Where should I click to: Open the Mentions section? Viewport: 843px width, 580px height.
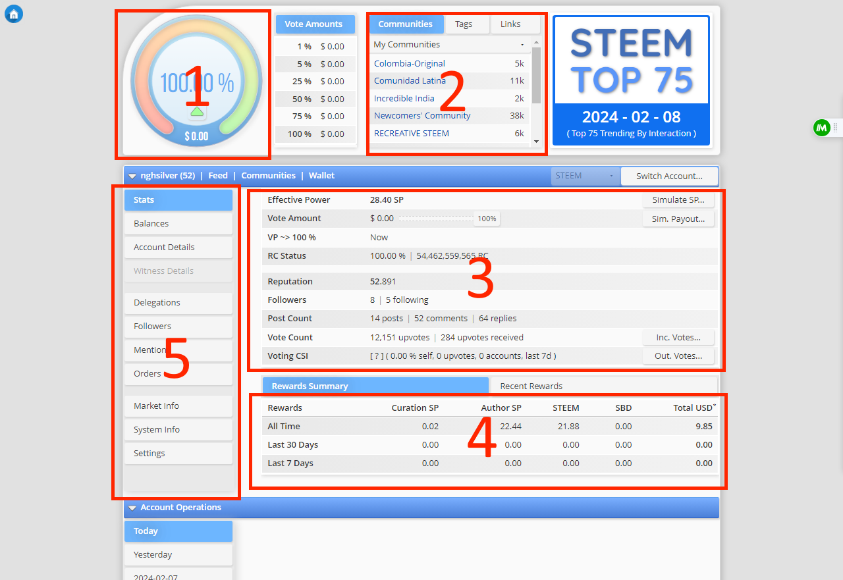pyautogui.click(x=178, y=350)
